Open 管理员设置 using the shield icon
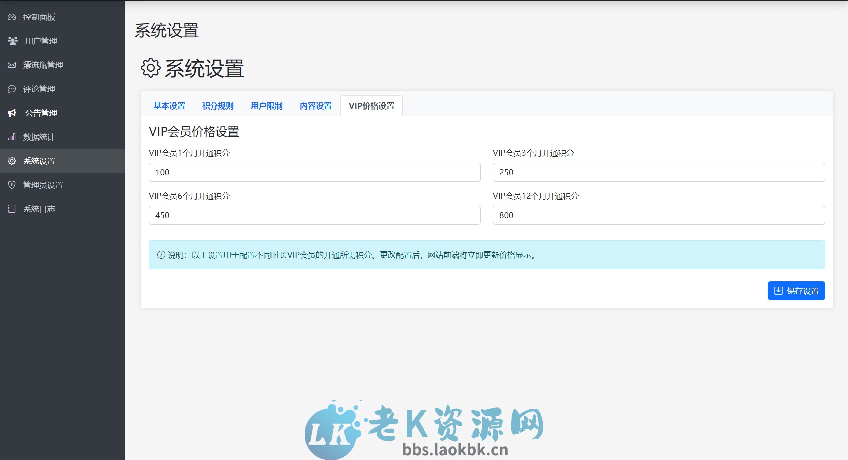 (12, 185)
